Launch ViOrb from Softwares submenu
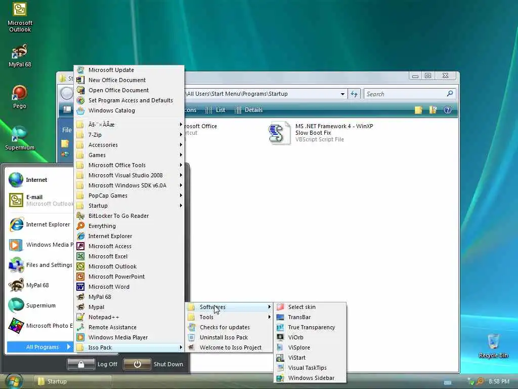Viewport: 518px width, 389px height. [311, 337]
